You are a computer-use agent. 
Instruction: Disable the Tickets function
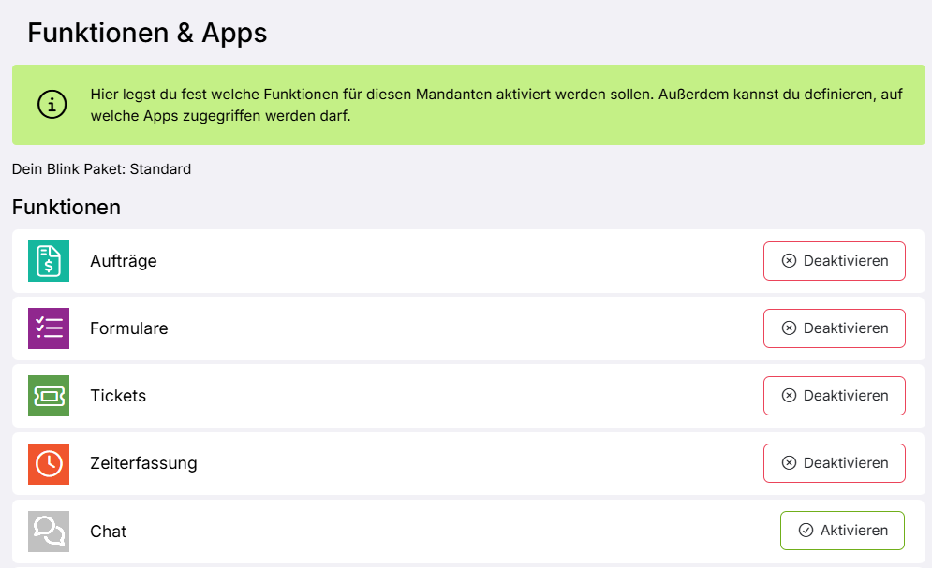834,396
